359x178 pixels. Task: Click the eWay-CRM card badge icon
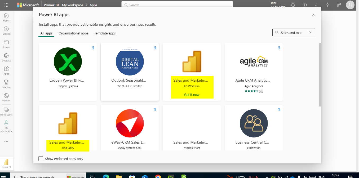click(155, 110)
